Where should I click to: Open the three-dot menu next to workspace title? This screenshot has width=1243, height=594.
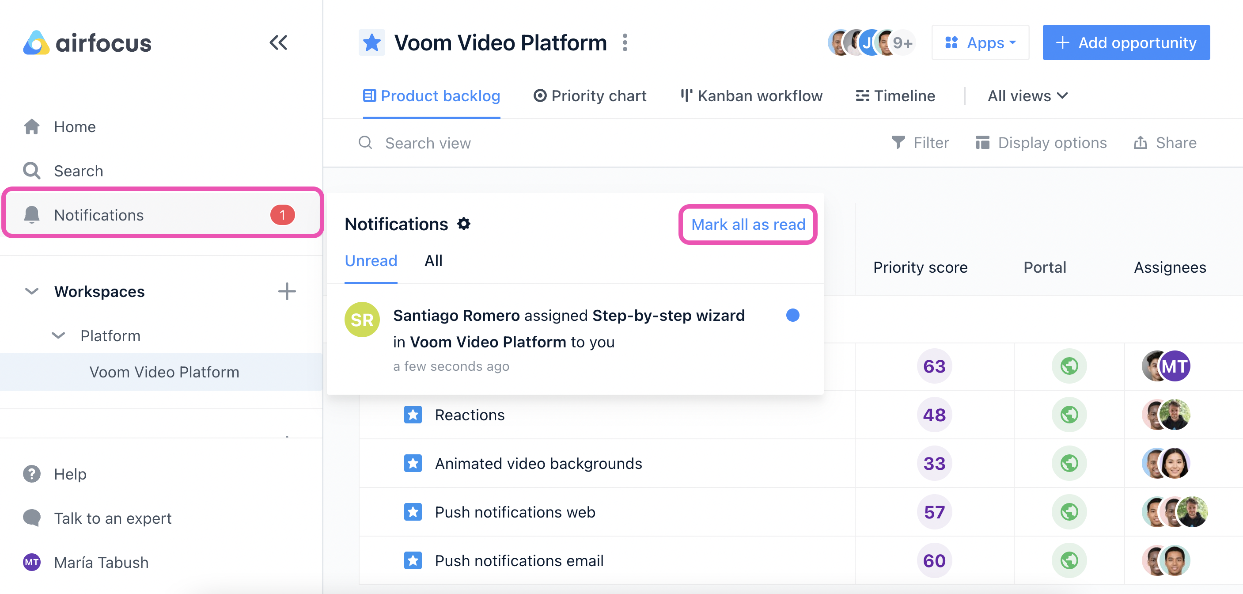pyautogui.click(x=625, y=43)
